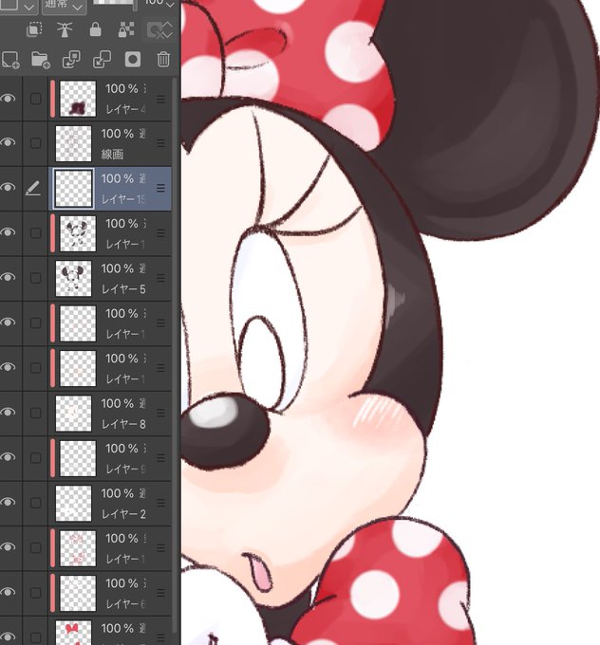Viewport: 600px width, 645px height.
Task: Select the レイヤー9 layer name
Action: pyautogui.click(x=125, y=469)
